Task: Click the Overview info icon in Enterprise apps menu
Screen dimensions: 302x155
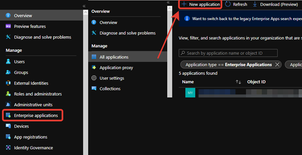Action: point(94,22)
